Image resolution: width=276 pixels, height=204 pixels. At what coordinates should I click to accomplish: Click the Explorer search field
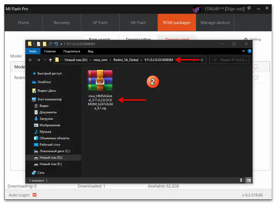[x=229, y=60]
